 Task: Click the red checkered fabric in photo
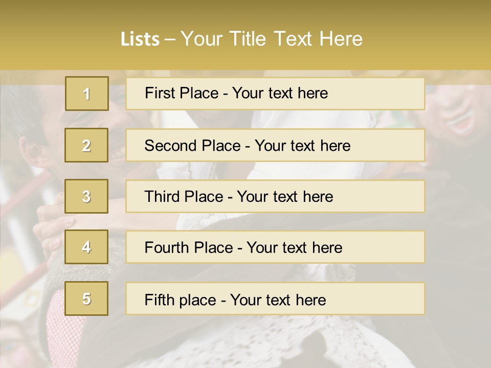coord(57,322)
